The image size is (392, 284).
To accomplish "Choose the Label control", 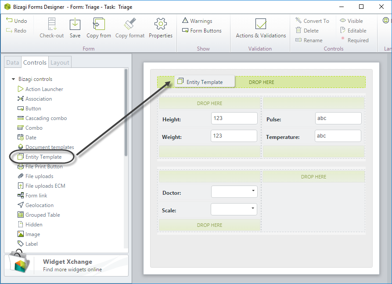I will (28, 244).
